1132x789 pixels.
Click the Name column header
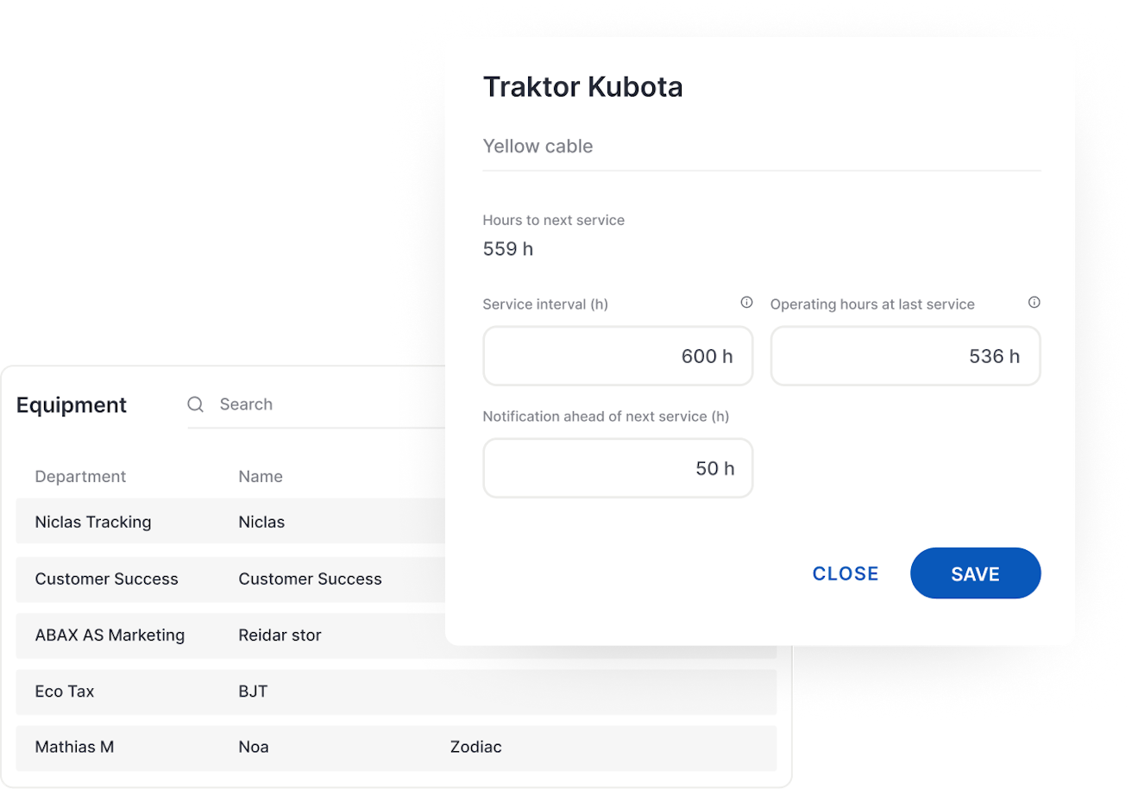[x=261, y=477]
